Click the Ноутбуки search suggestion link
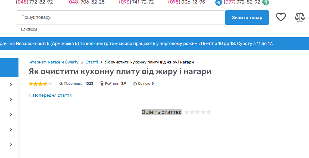 [29, 29]
